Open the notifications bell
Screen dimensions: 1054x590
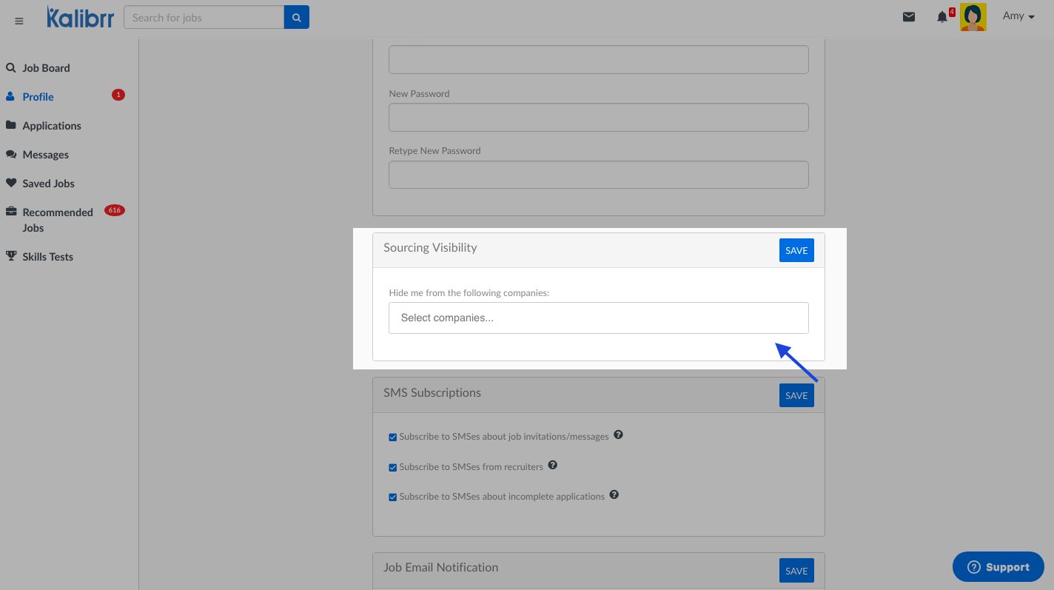pyautogui.click(x=941, y=17)
